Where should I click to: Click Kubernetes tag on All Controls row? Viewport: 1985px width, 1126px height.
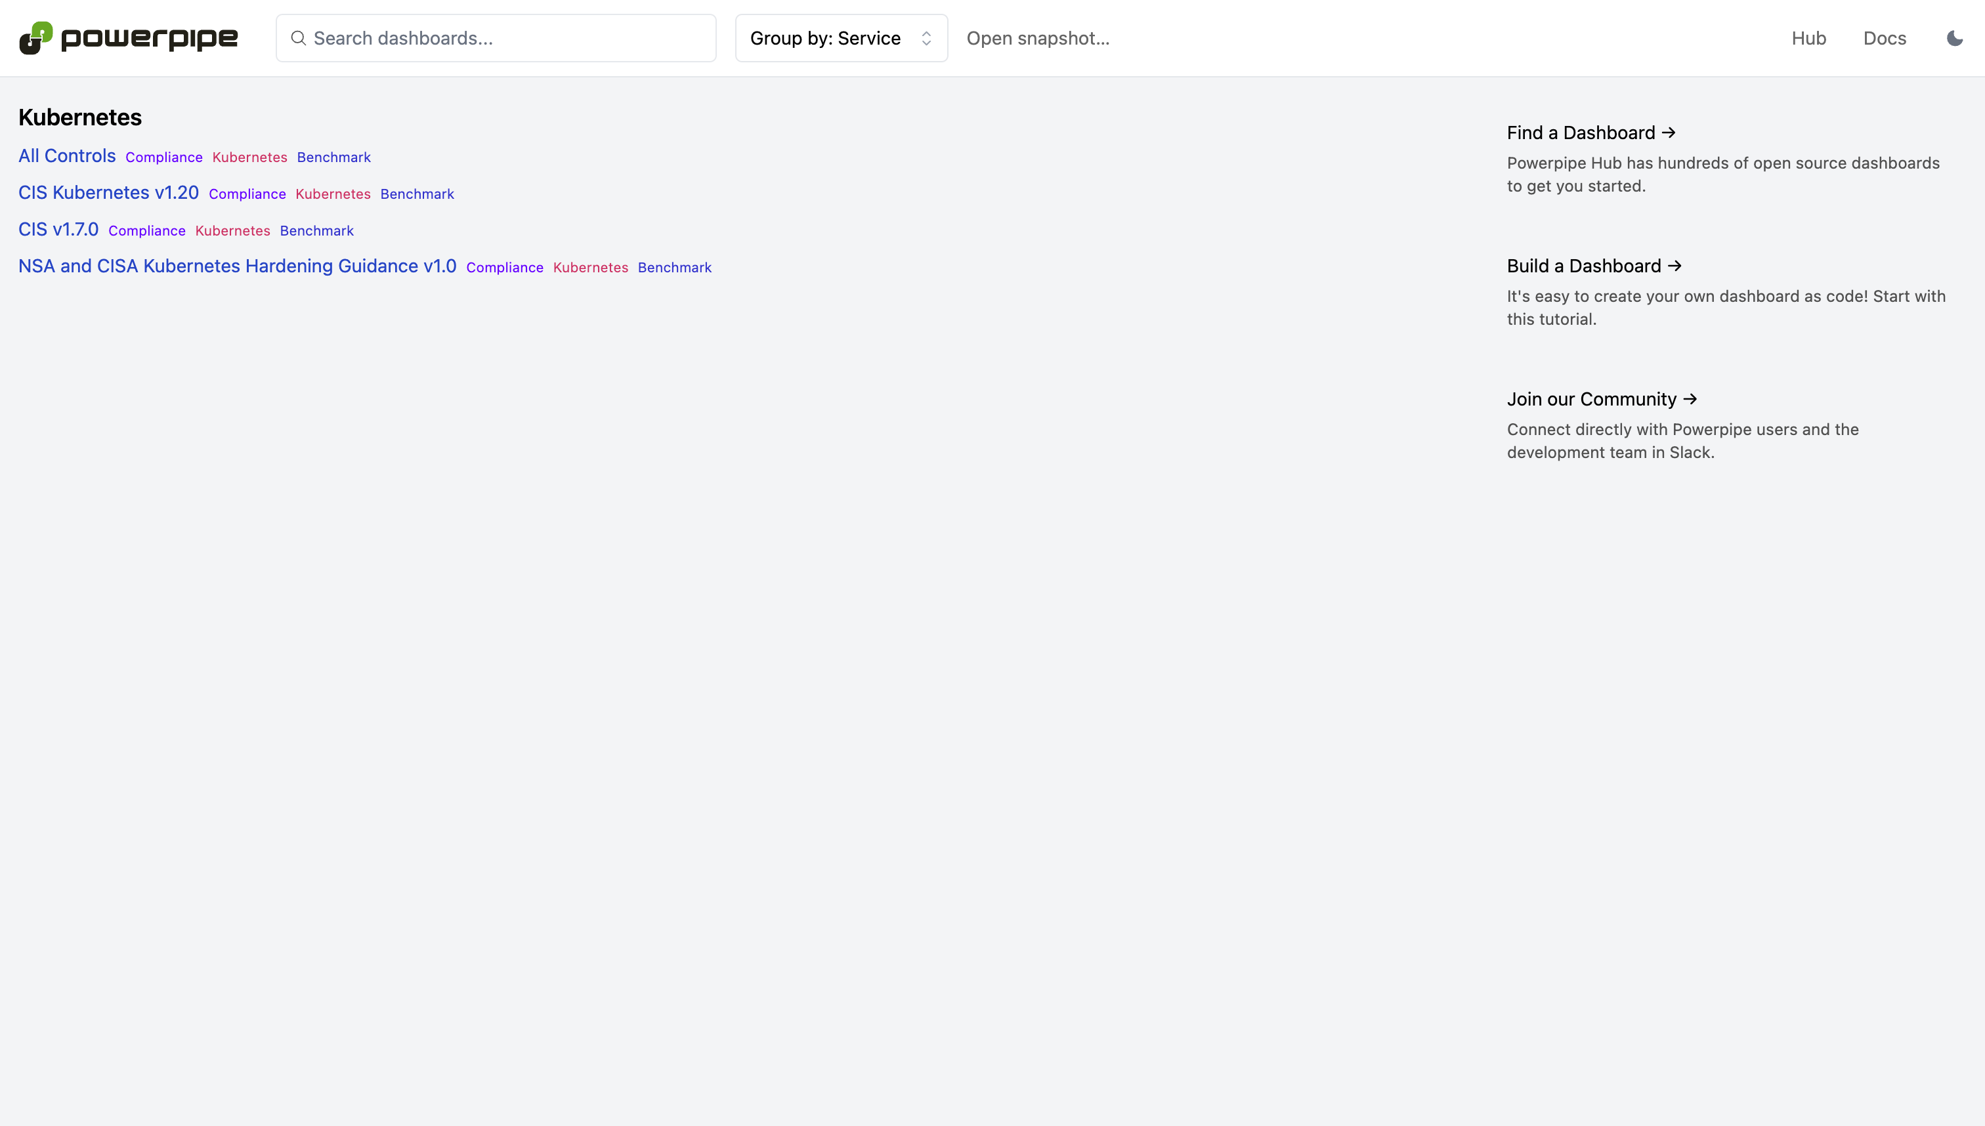pos(250,157)
